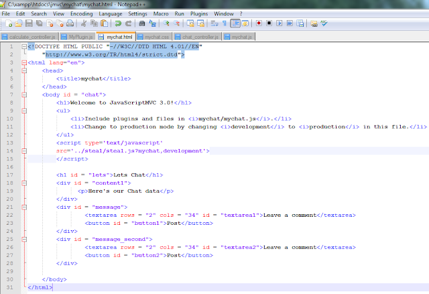Paste from clipboard using the Paste icon

[x=105, y=23]
